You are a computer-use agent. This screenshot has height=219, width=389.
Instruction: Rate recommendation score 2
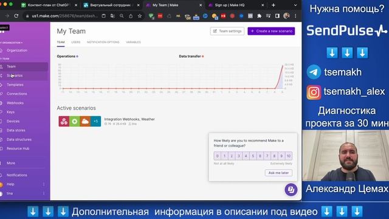click(x=232, y=156)
